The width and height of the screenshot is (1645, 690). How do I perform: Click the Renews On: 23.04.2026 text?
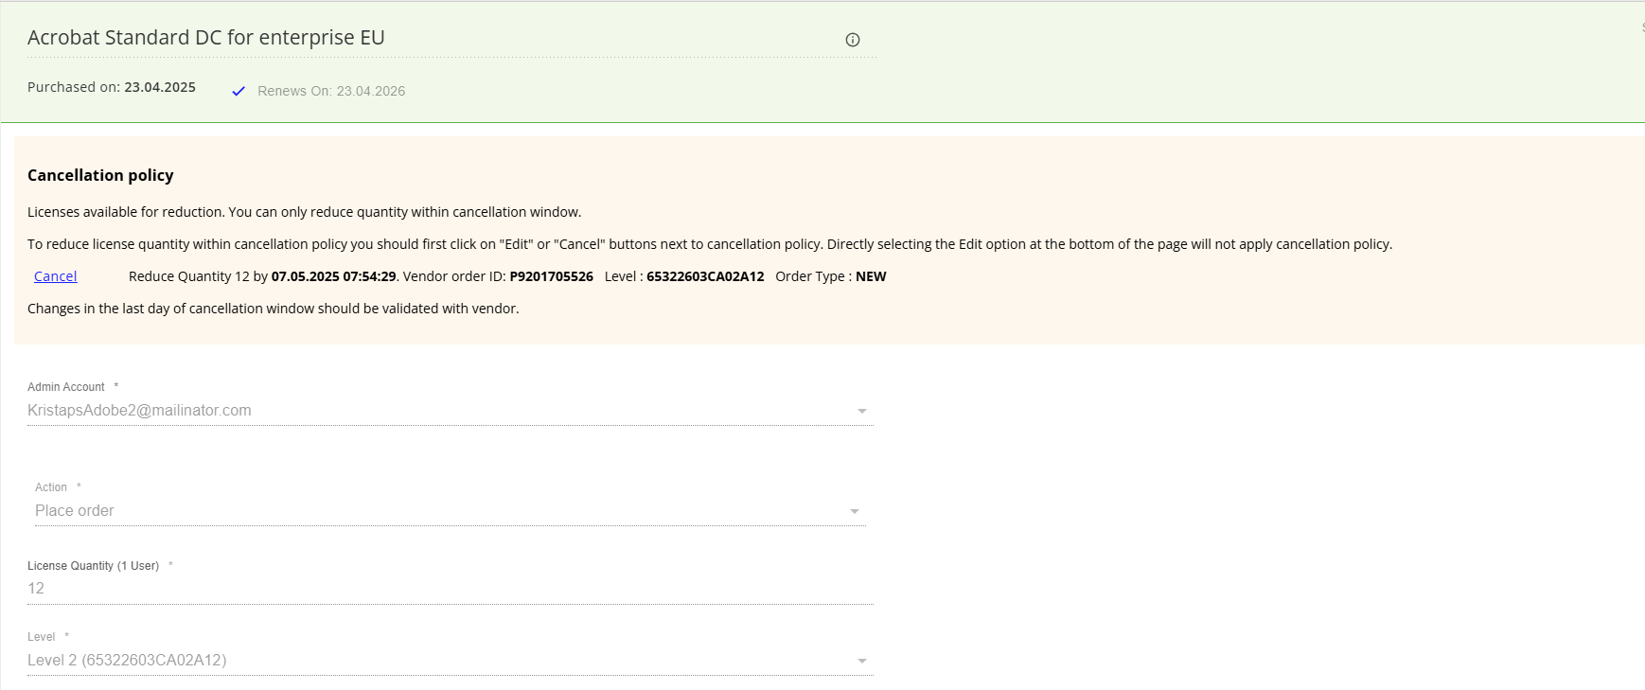tap(331, 91)
